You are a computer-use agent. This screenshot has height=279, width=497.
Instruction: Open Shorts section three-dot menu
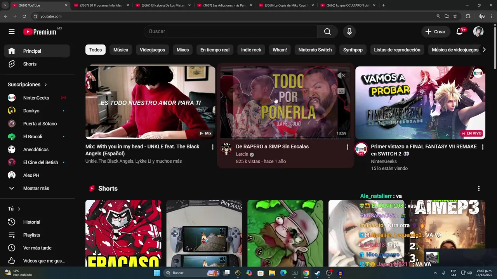(479, 188)
